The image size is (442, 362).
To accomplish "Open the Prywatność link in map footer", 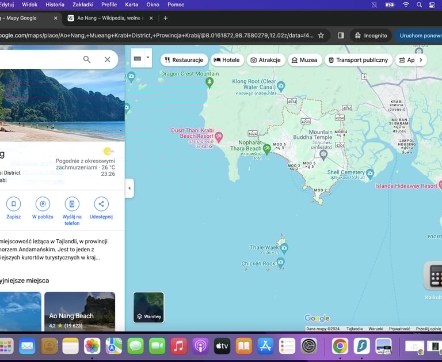I will click(x=399, y=329).
